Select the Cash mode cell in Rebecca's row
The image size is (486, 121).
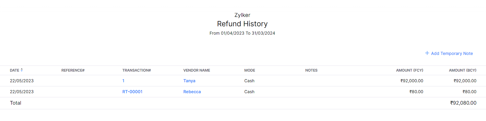tap(249, 92)
